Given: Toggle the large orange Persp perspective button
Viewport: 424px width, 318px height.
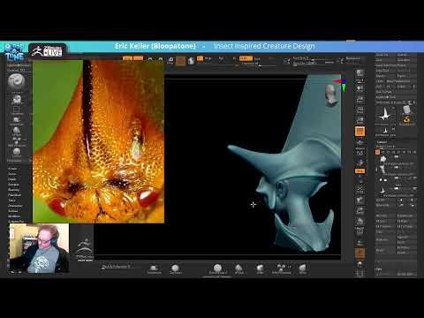Looking at the screenshot, I should pos(360,132).
